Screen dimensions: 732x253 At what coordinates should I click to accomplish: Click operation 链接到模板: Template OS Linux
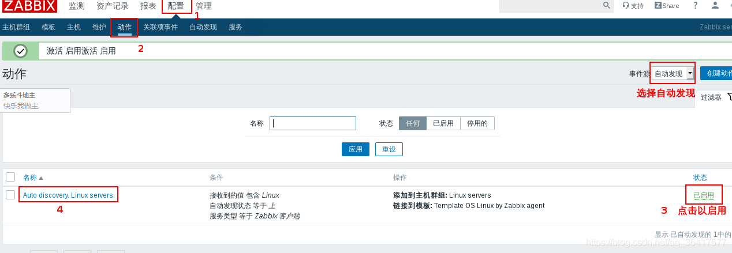click(469, 206)
